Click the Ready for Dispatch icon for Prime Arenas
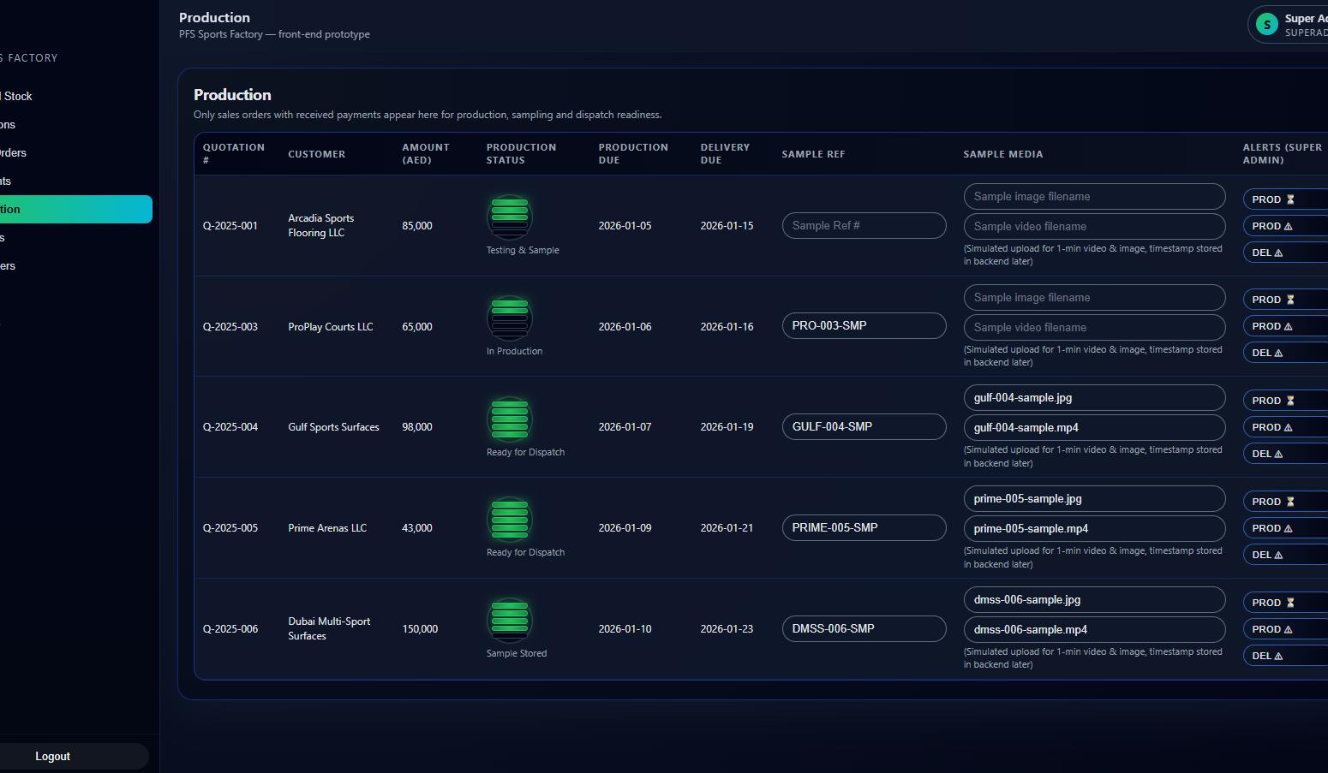 pyautogui.click(x=510, y=520)
